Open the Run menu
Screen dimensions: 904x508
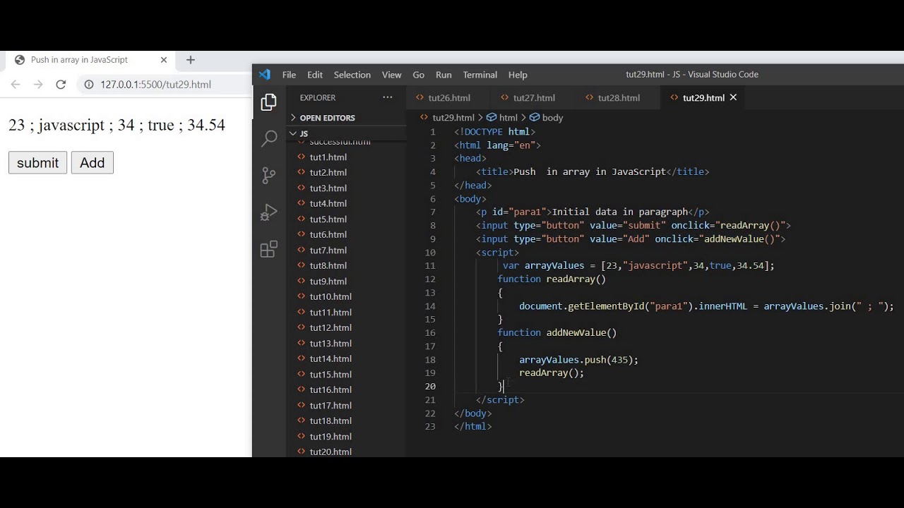pos(444,75)
